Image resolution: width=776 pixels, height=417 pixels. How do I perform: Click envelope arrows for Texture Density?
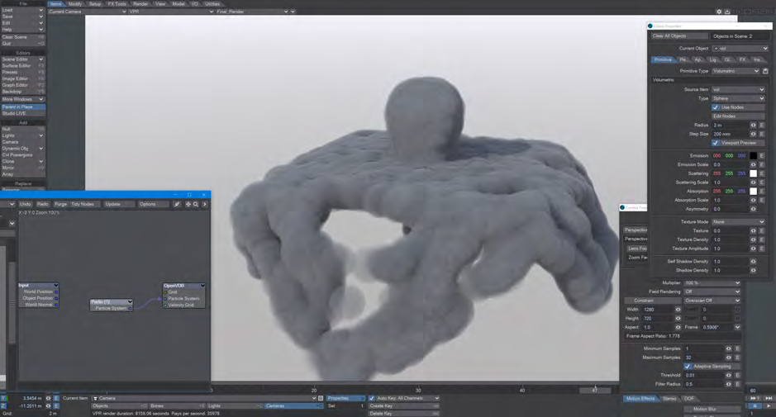(753, 240)
